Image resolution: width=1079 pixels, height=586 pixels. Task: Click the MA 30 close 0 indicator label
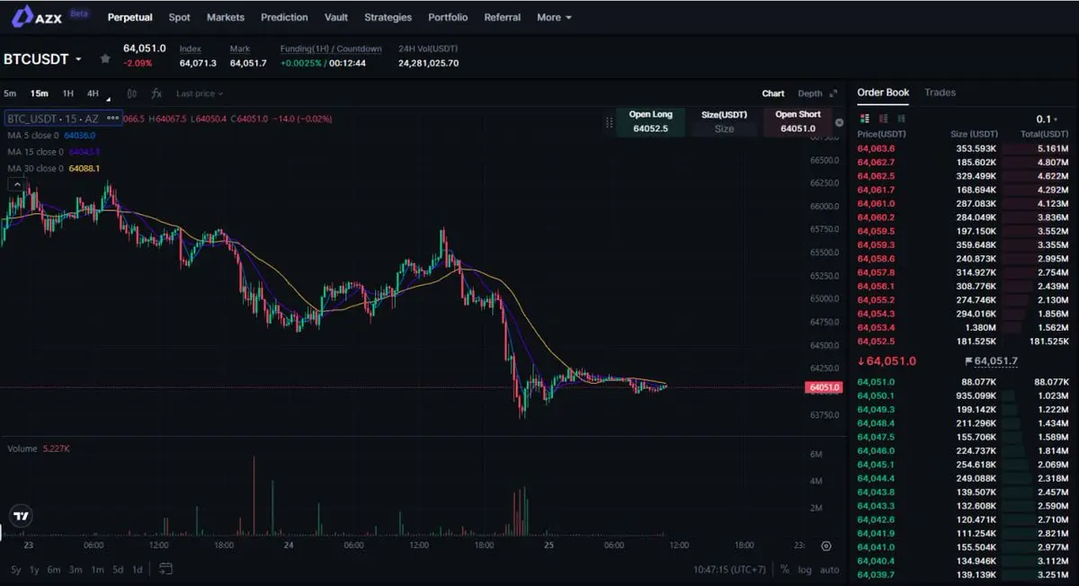click(x=35, y=168)
